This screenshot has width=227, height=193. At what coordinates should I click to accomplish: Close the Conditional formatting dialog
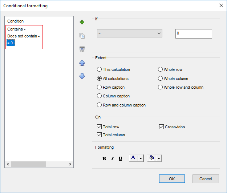click(x=221, y=6)
